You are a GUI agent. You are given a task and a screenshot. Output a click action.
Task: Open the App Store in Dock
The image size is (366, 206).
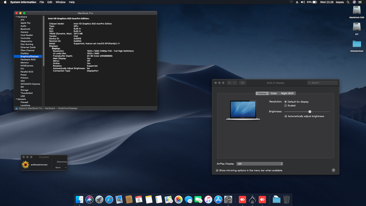coord(218,199)
